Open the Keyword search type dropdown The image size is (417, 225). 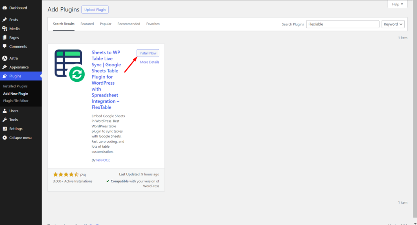pyautogui.click(x=393, y=24)
